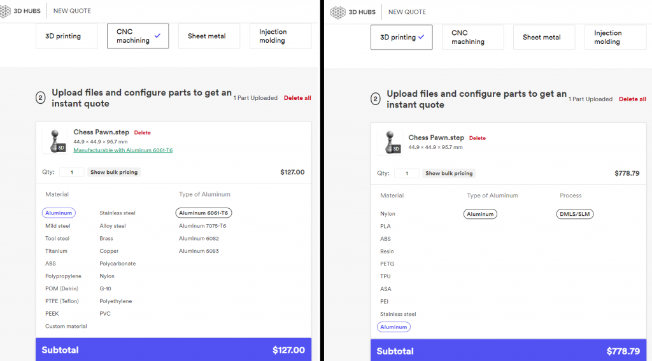
Task: Expand bulk pricing in left panel
Action: pyautogui.click(x=114, y=173)
